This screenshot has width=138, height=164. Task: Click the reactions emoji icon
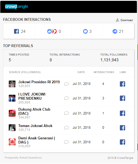52,31
